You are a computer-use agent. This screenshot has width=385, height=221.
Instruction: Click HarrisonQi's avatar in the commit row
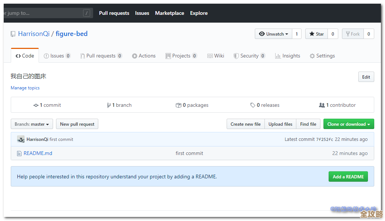pyautogui.click(x=21, y=139)
